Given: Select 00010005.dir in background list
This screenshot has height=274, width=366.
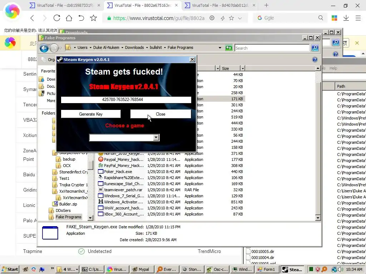Looking at the screenshot, I should click(263, 252).
